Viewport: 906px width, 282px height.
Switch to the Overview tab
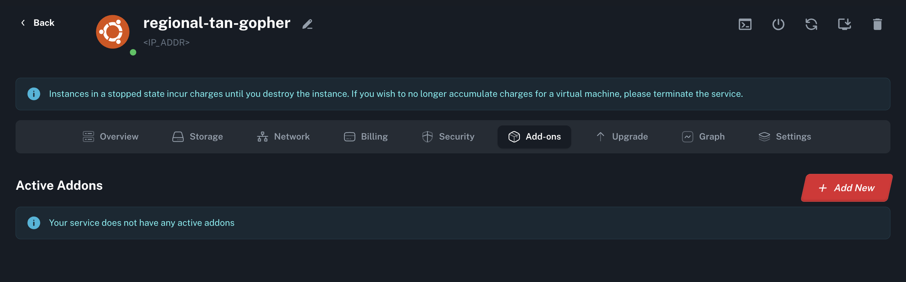(110, 137)
